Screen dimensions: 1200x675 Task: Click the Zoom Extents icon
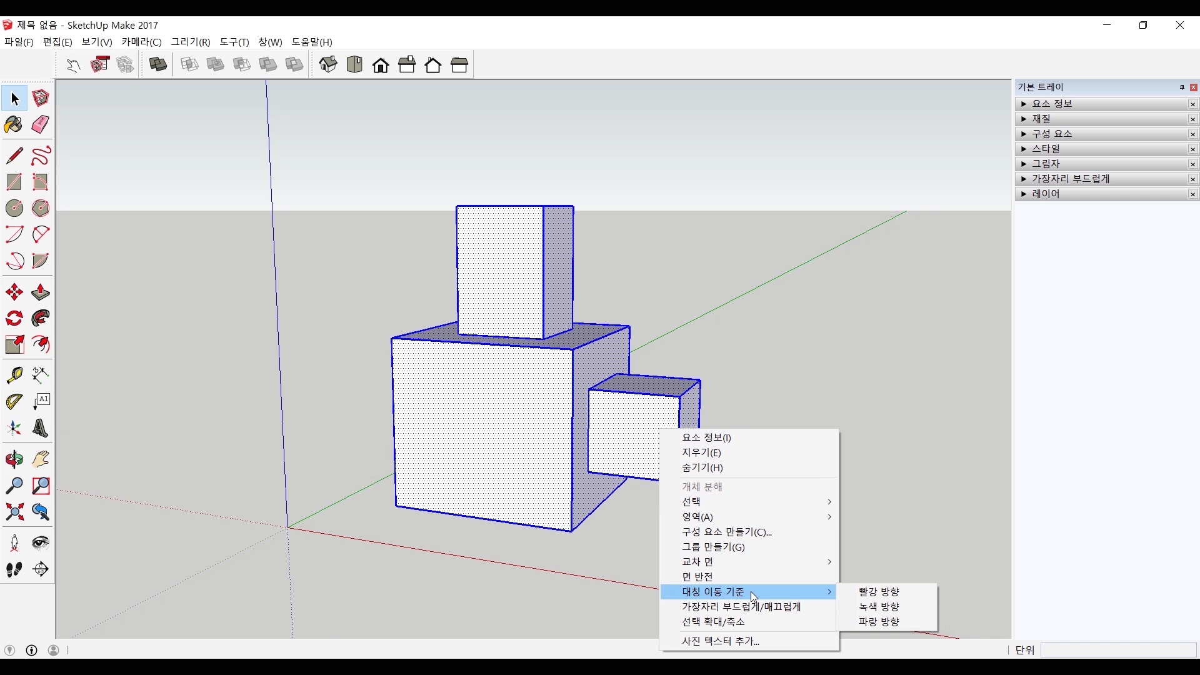click(x=14, y=512)
